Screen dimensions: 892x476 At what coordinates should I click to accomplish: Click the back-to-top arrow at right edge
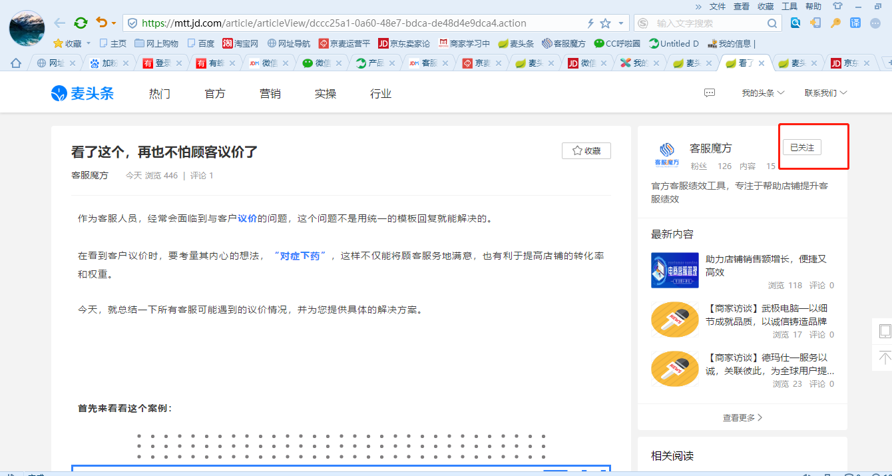(x=885, y=357)
